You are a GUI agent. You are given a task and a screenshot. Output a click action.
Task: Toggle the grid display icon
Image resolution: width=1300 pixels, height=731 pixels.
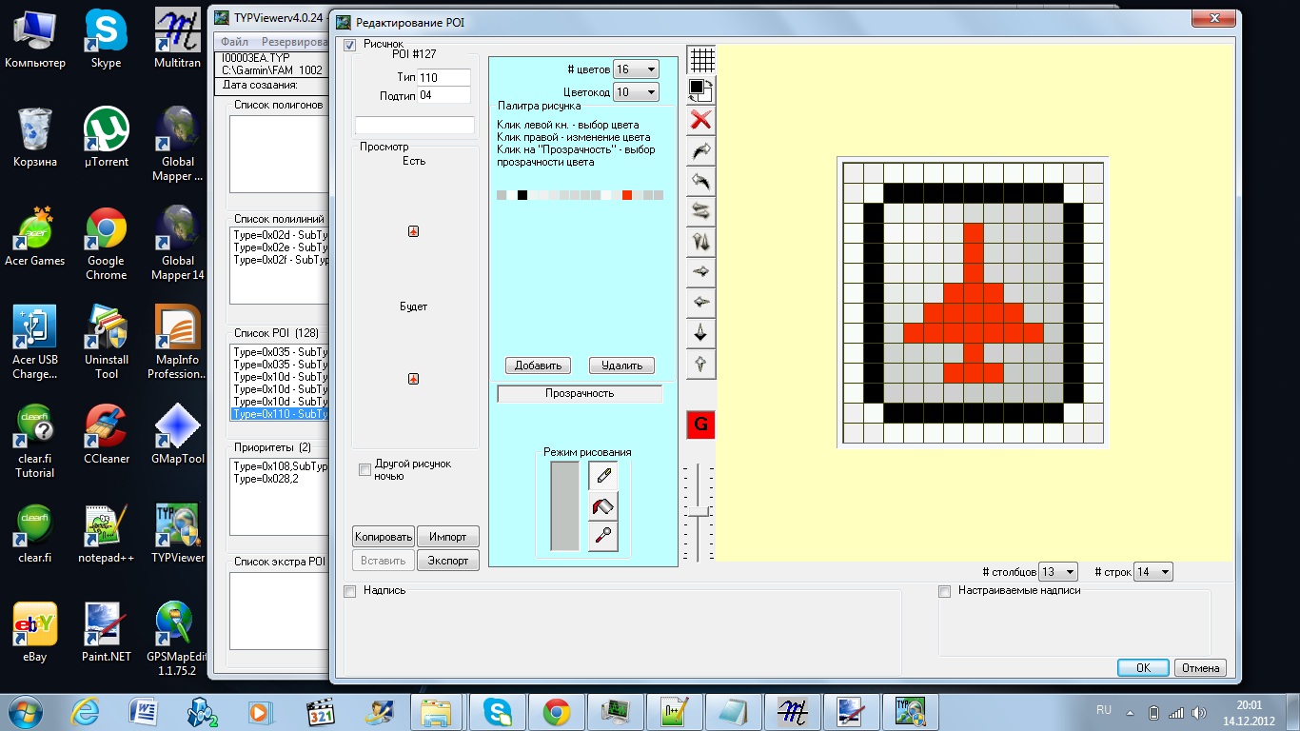coord(701,60)
